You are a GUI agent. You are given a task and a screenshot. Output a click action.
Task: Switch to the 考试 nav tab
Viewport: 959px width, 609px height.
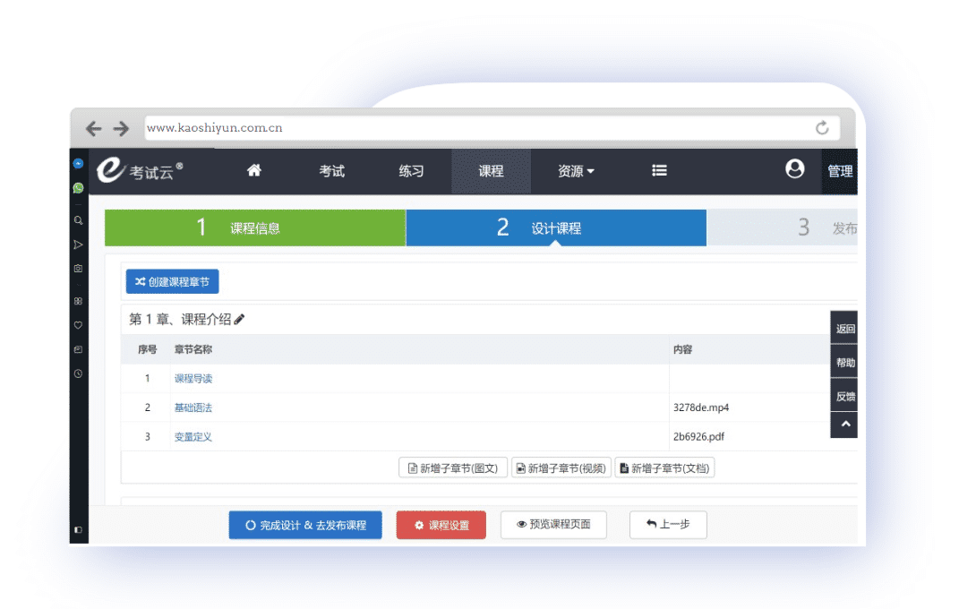(332, 171)
